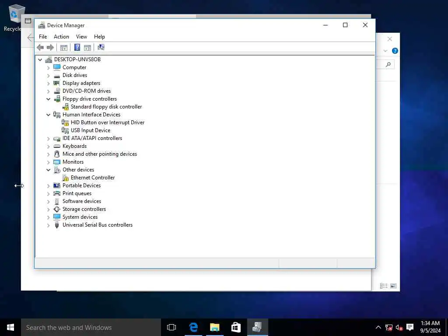The width and height of the screenshot is (448, 336).
Task: Open the Action menu
Action: [x=61, y=37]
